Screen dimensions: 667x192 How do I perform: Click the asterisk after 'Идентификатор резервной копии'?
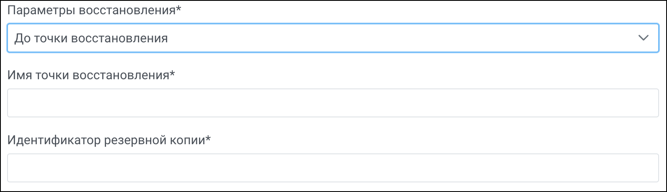pyautogui.click(x=208, y=138)
